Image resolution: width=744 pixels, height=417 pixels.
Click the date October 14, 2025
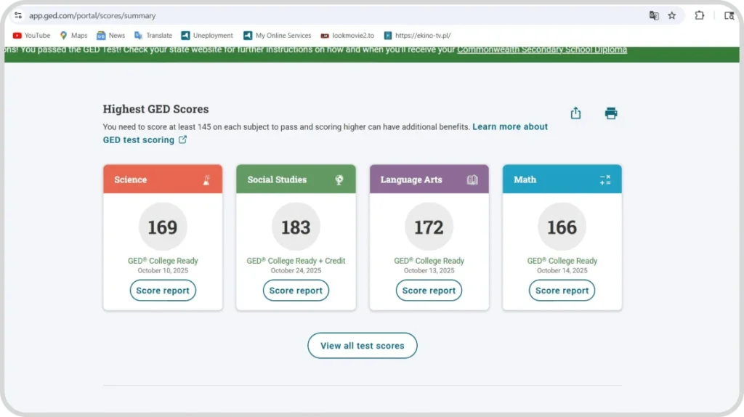[562, 270]
